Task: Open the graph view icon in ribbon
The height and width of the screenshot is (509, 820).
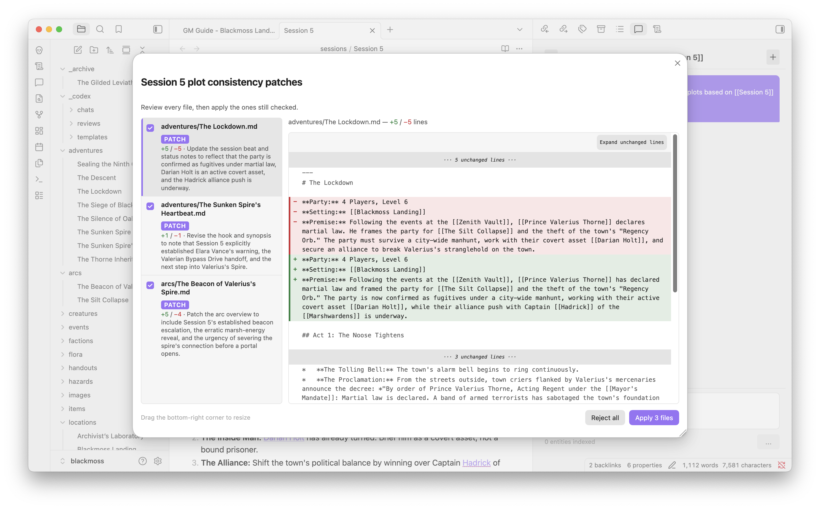Action: pyautogui.click(x=39, y=115)
